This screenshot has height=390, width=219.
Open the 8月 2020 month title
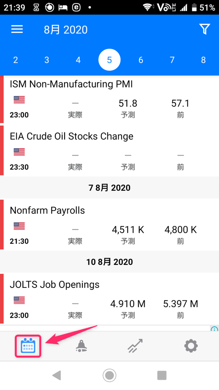66,30
